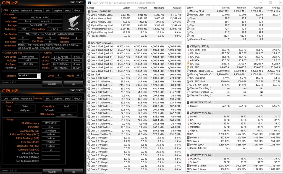Click the HWiNFO64 title bar app icon

(x=89, y=2)
